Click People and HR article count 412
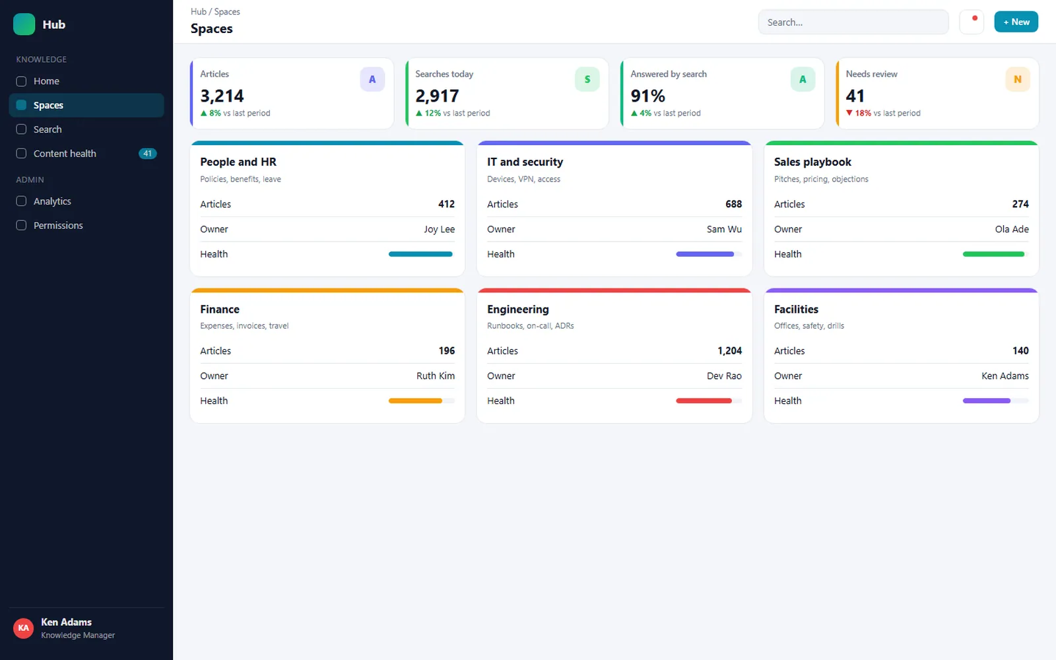This screenshot has width=1056, height=660. [x=446, y=204]
